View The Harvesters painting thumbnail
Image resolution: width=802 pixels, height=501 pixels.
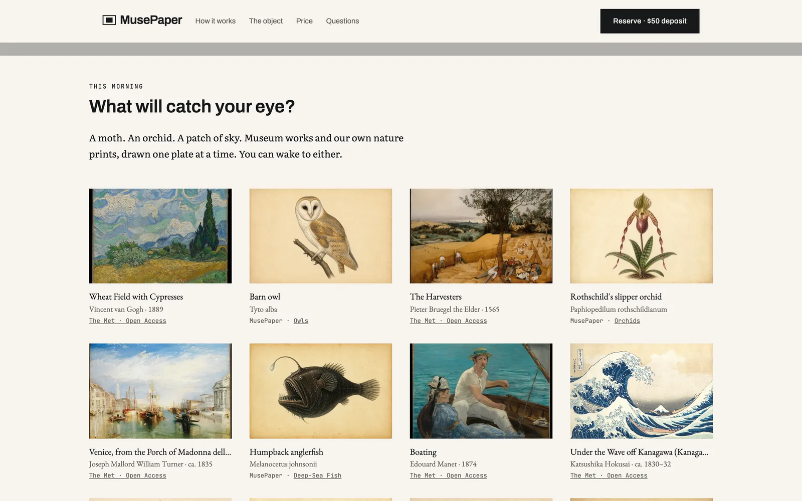click(x=481, y=236)
